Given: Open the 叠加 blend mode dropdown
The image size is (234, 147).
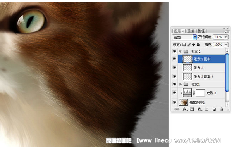Looking at the screenshot, I should pos(184,37).
